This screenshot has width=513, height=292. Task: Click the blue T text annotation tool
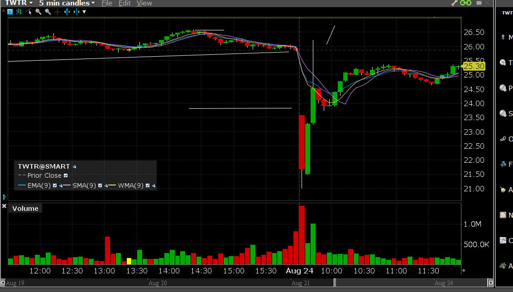point(11,12)
